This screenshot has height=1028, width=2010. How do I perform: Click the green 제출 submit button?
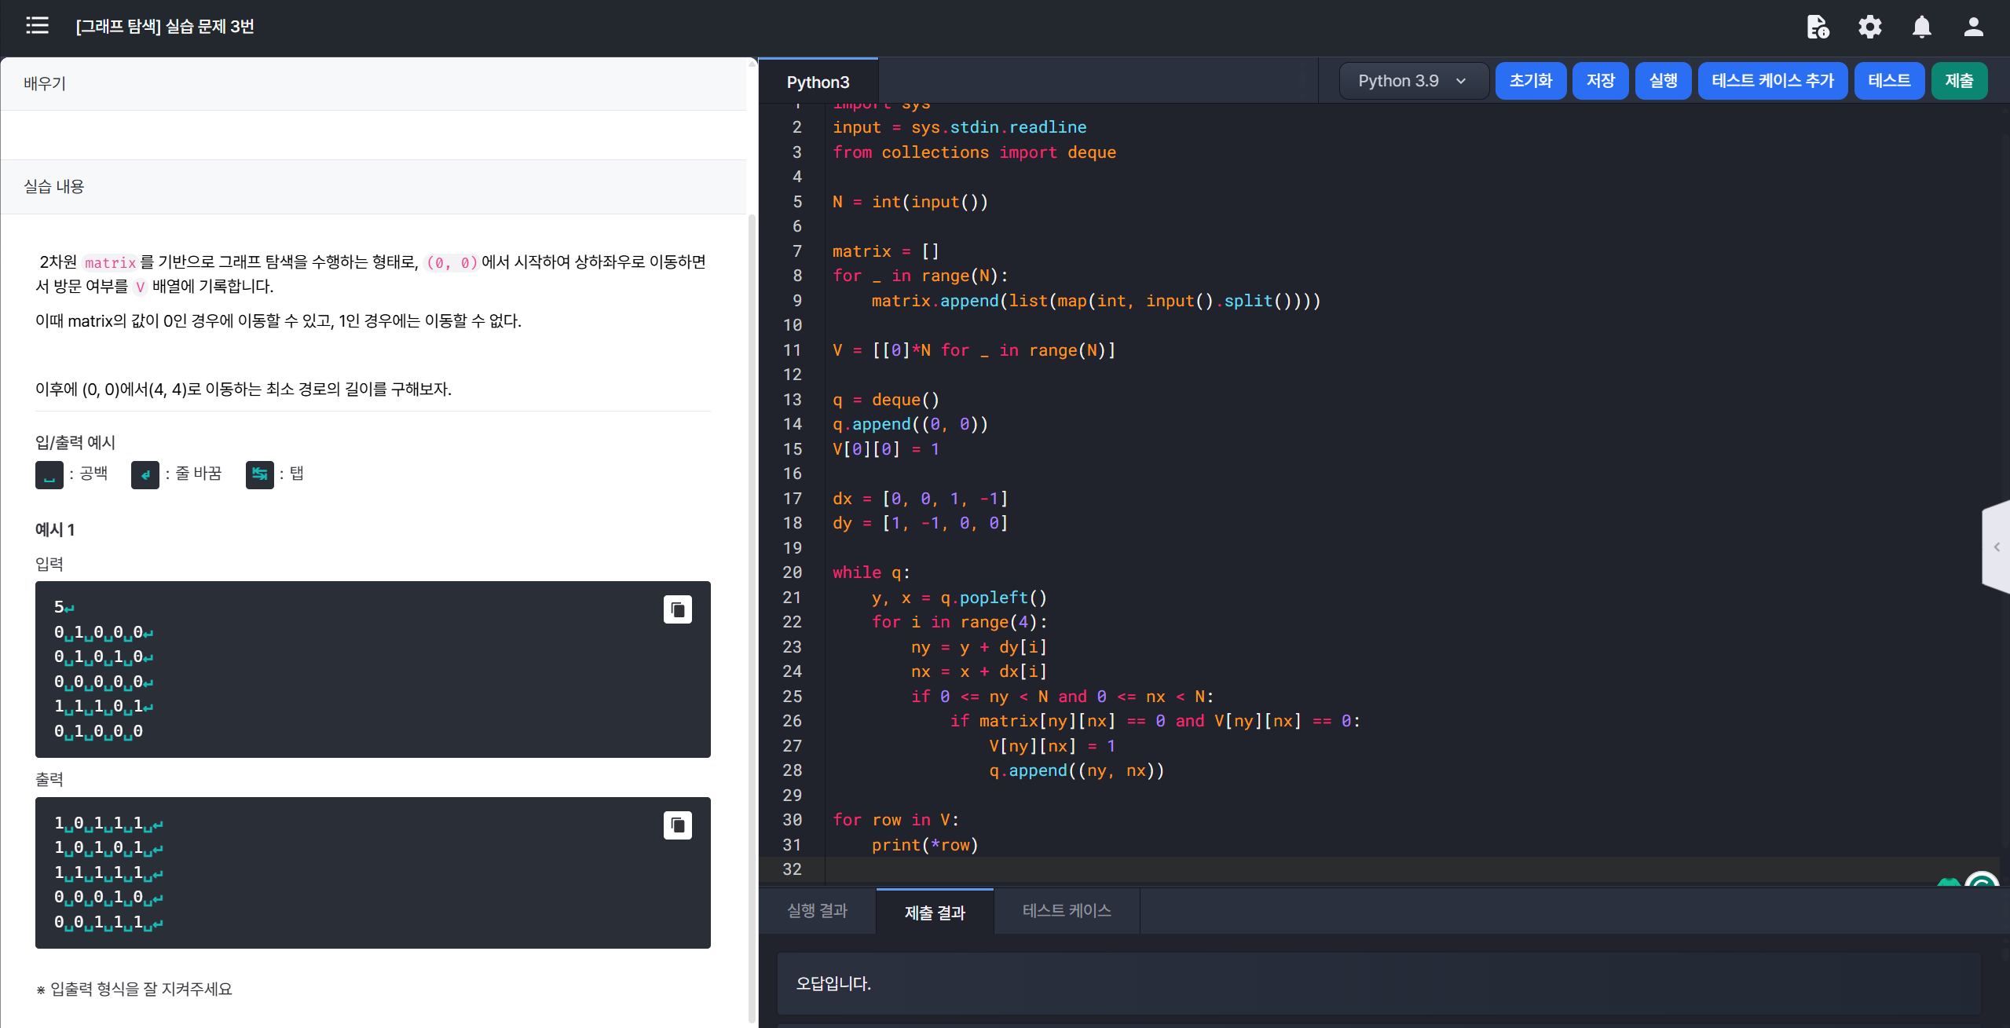(x=1959, y=81)
